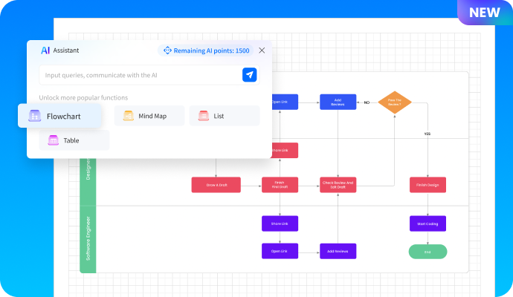Viewport: 513px width, 297px height.
Task: Select the purple 'Share Link' box
Action: (x=280, y=223)
